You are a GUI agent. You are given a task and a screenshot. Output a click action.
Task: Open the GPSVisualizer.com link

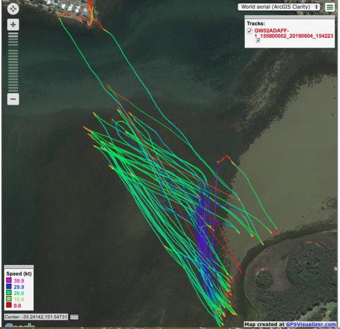click(x=311, y=324)
